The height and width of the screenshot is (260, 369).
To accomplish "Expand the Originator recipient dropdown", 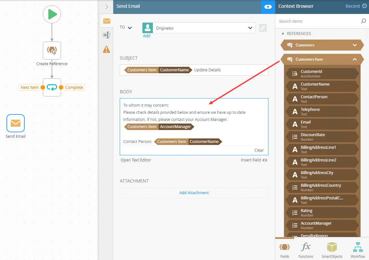I will tap(250, 28).
